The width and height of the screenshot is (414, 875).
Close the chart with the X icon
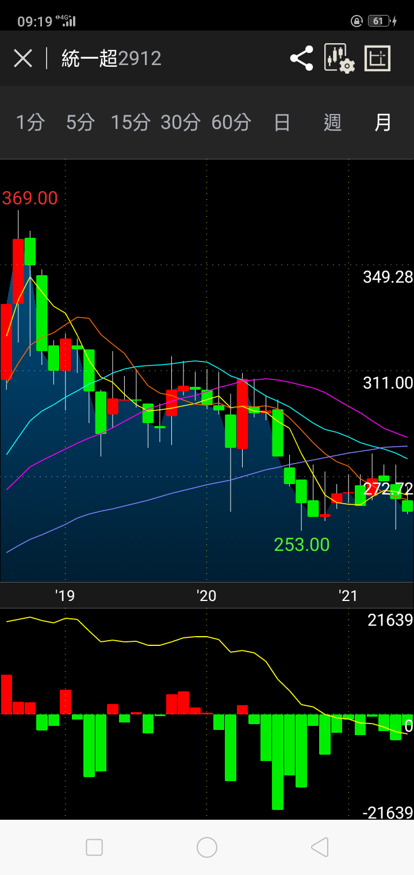[x=23, y=58]
